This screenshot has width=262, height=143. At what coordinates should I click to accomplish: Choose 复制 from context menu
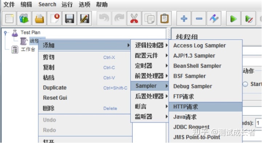[x=84, y=67]
